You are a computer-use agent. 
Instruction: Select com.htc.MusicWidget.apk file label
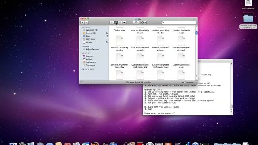[140, 31]
